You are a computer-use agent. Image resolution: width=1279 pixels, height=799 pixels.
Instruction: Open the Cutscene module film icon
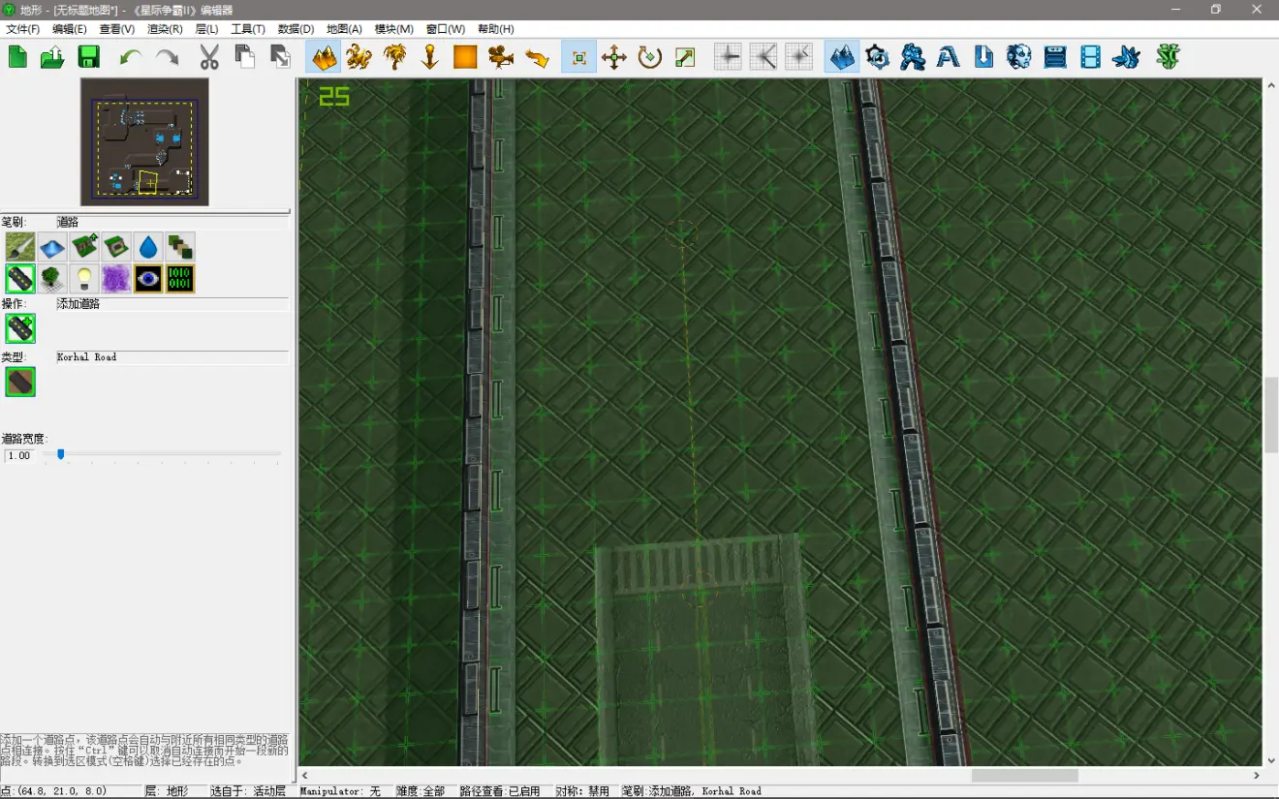[1090, 57]
